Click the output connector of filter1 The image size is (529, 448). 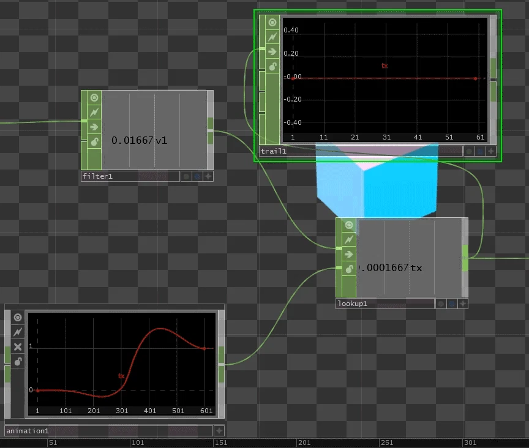(210, 130)
